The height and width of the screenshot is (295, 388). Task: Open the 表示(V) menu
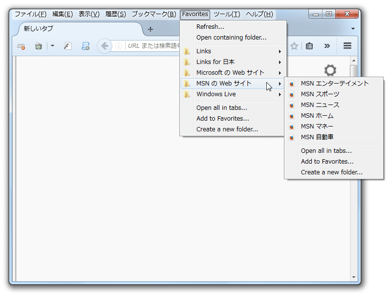[x=89, y=14]
